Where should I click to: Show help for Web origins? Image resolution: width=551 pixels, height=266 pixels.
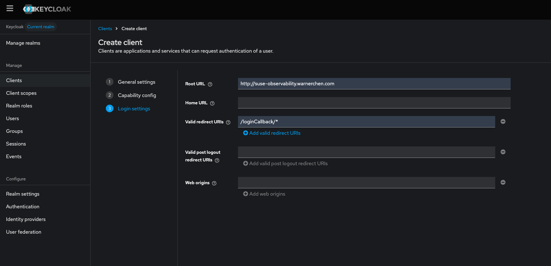(x=214, y=183)
